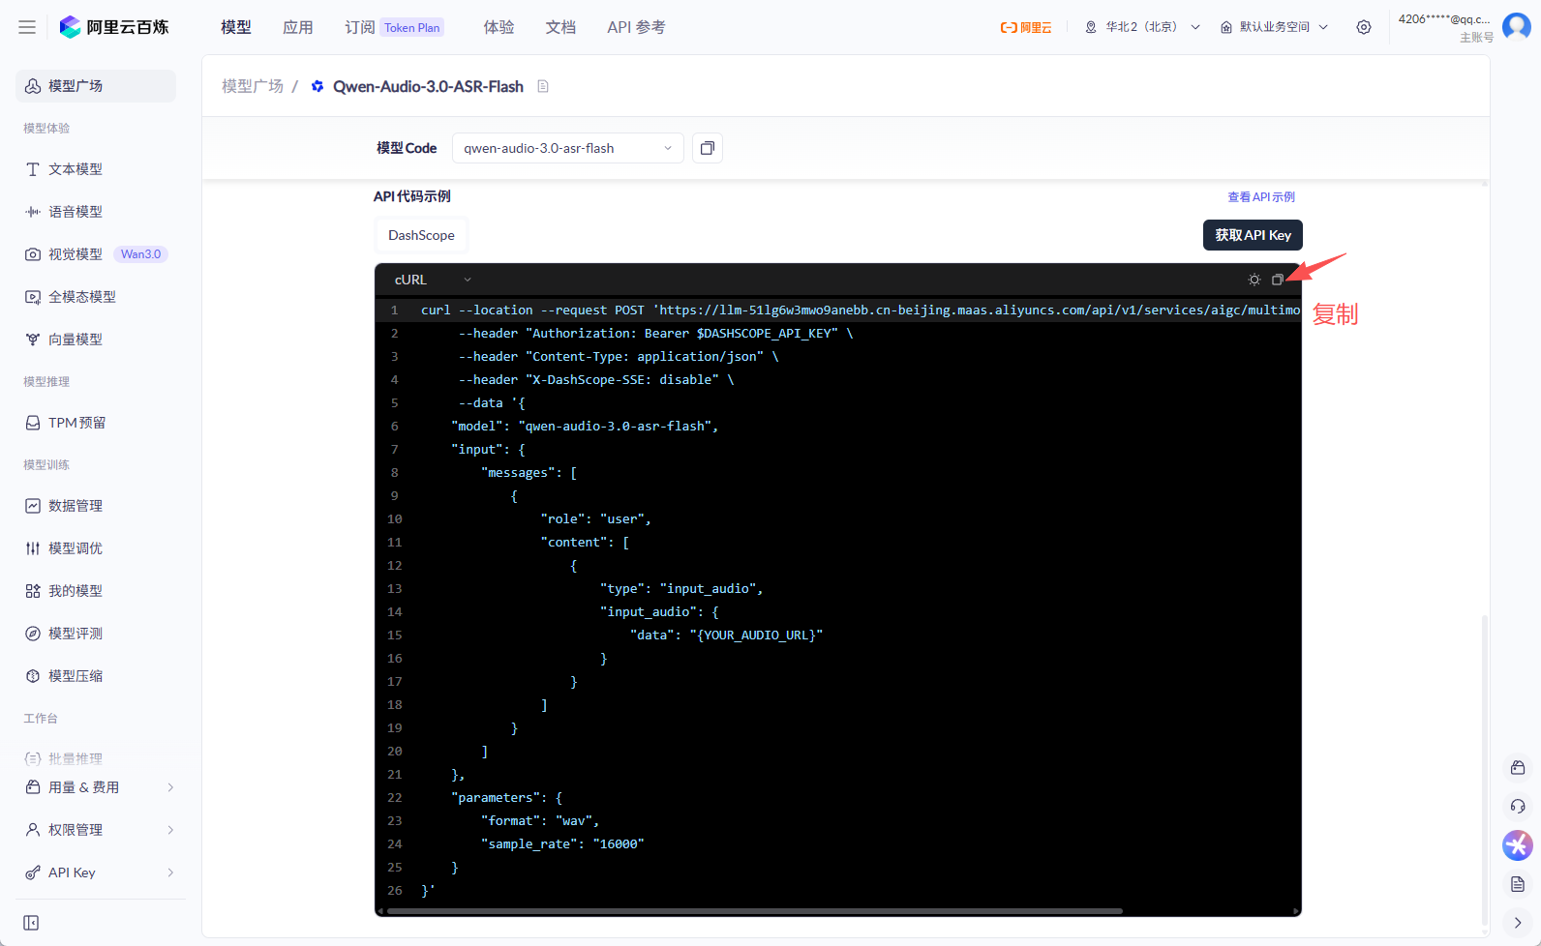The image size is (1541, 946).
Task: Open 文本模型 in the sidebar
Action: (x=96, y=169)
